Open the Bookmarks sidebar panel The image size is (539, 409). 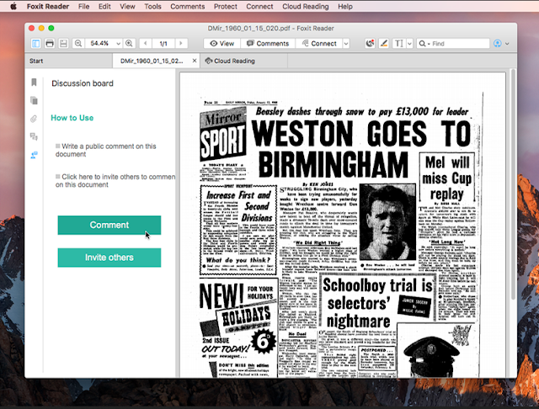[34, 82]
